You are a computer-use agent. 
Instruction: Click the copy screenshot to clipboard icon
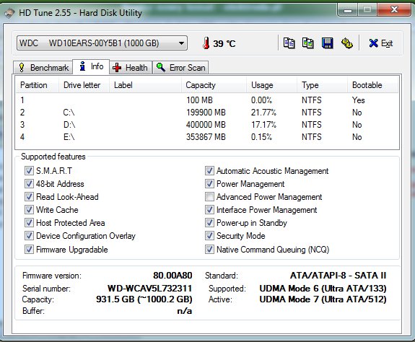point(307,43)
